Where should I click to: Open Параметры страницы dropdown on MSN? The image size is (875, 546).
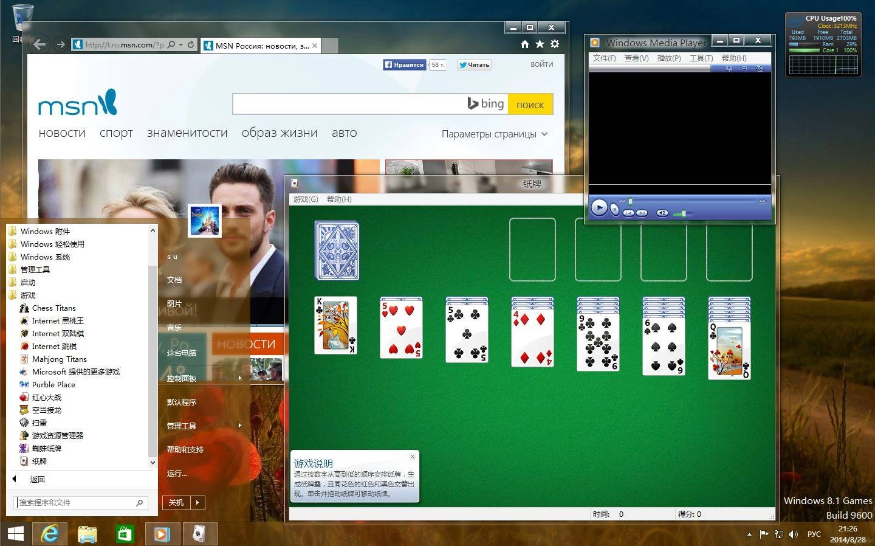point(495,134)
